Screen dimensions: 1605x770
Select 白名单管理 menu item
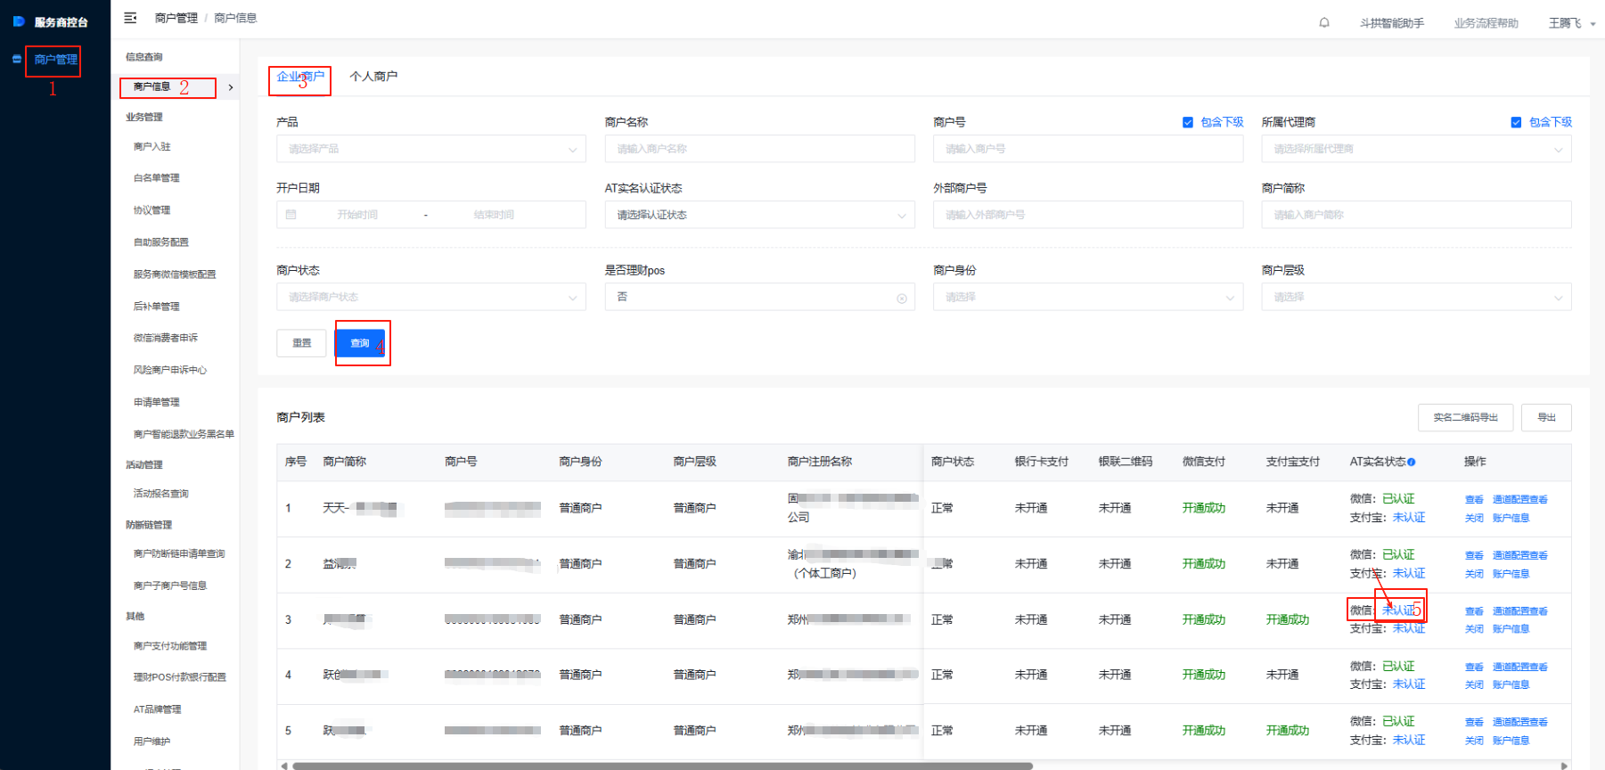156,178
